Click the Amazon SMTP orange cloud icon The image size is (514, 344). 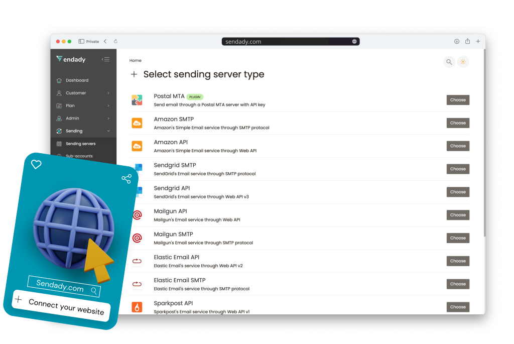[137, 123]
